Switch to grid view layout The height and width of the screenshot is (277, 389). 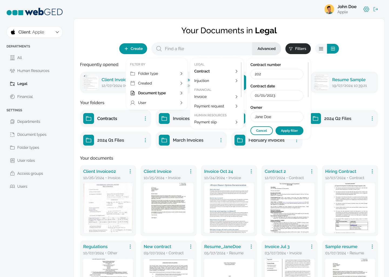click(333, 49)
